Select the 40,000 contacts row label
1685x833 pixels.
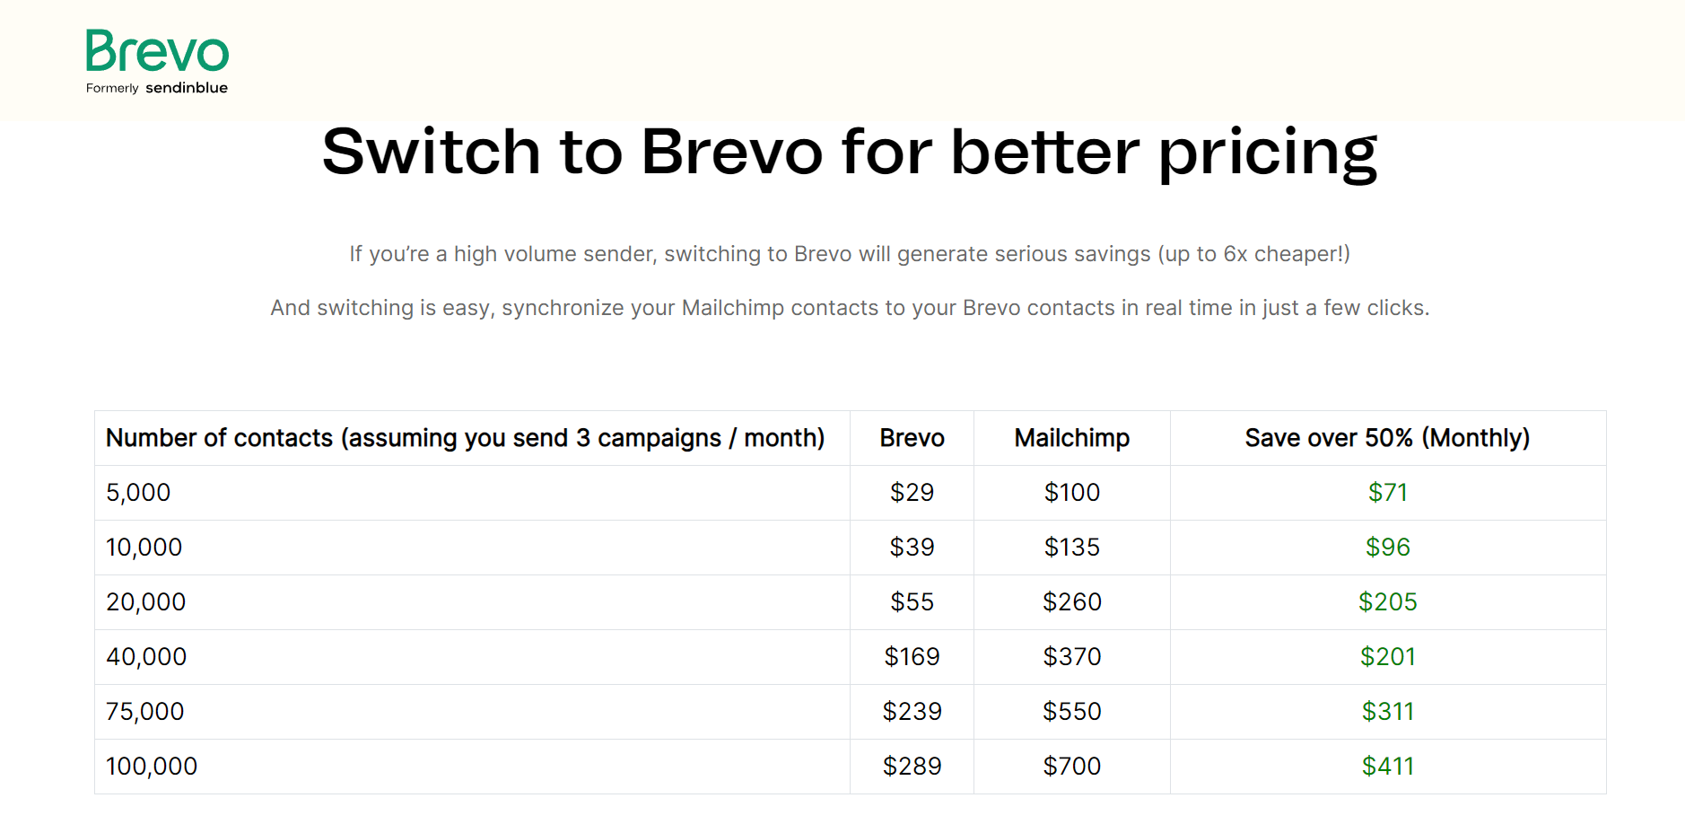click(146, 657)
